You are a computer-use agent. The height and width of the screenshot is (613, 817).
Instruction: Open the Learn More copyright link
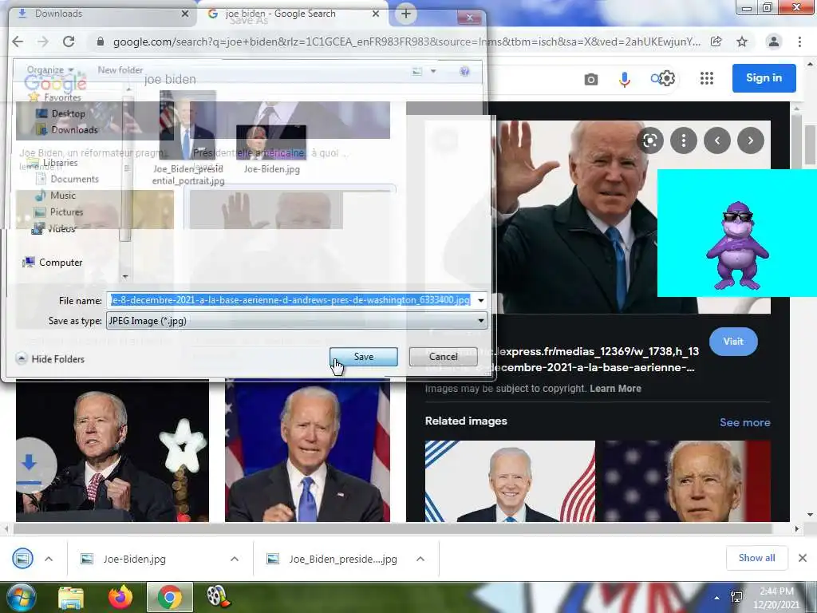tap(615, 389)
